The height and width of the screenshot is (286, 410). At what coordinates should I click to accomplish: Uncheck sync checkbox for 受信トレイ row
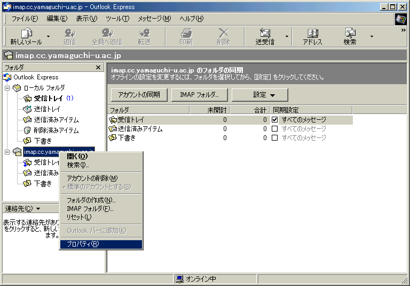[274, 119]
